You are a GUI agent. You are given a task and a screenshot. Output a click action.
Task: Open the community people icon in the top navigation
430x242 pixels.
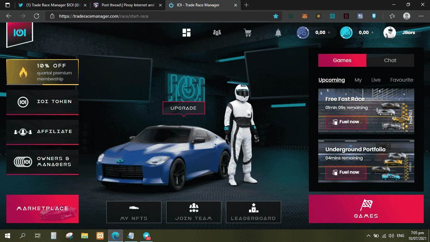pyautogui.click(x=217, y=32)
